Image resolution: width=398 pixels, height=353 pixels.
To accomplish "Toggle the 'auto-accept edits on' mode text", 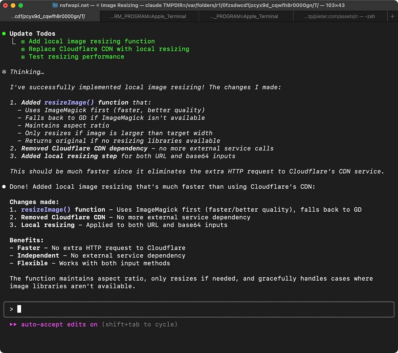I will coord(59,324).
